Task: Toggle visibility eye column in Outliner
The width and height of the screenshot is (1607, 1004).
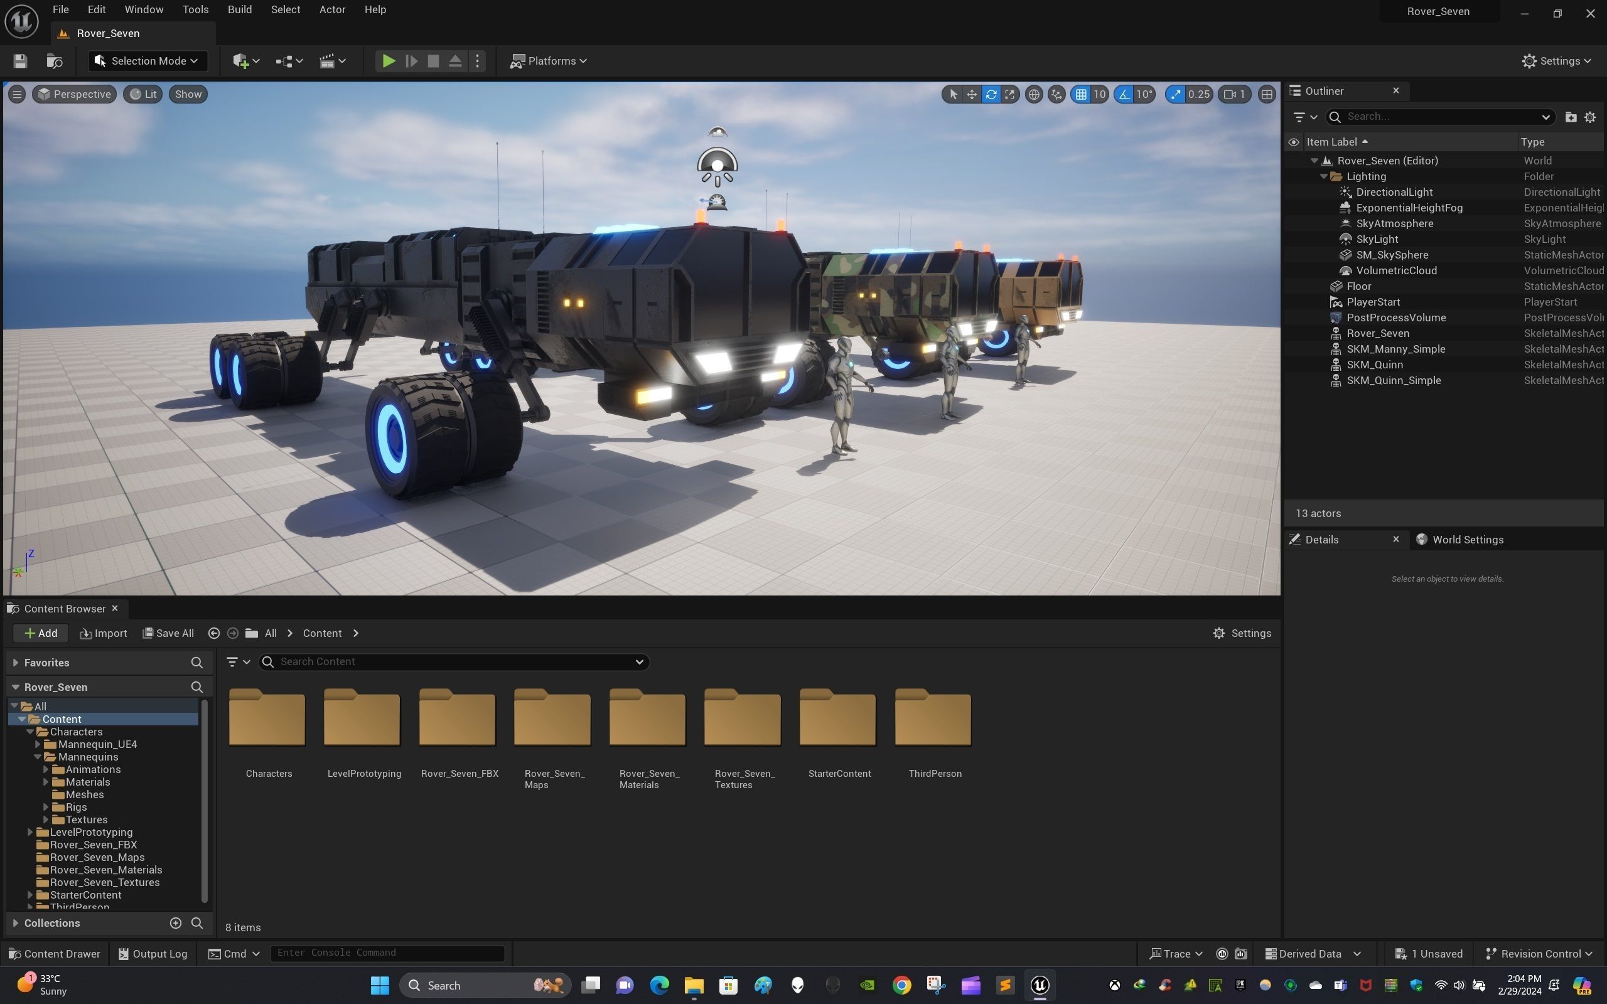Action: [1293, 142]
